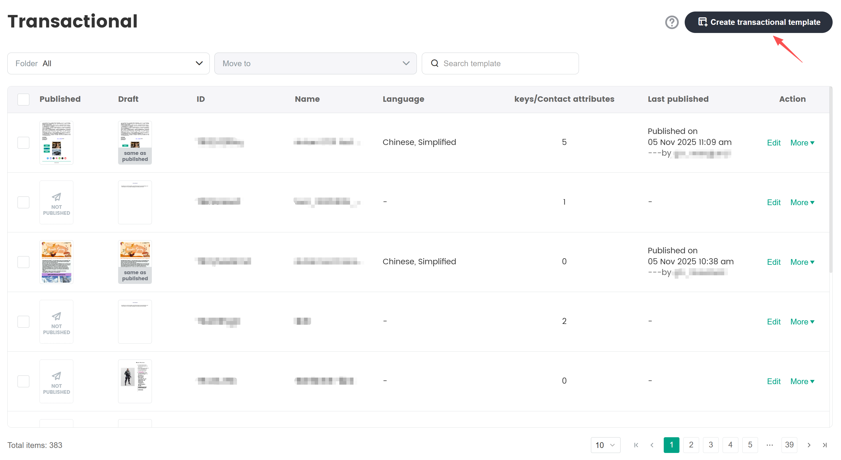
Task: Jump to first page using the skip-back pagination icon
Action: click(636, 445)
